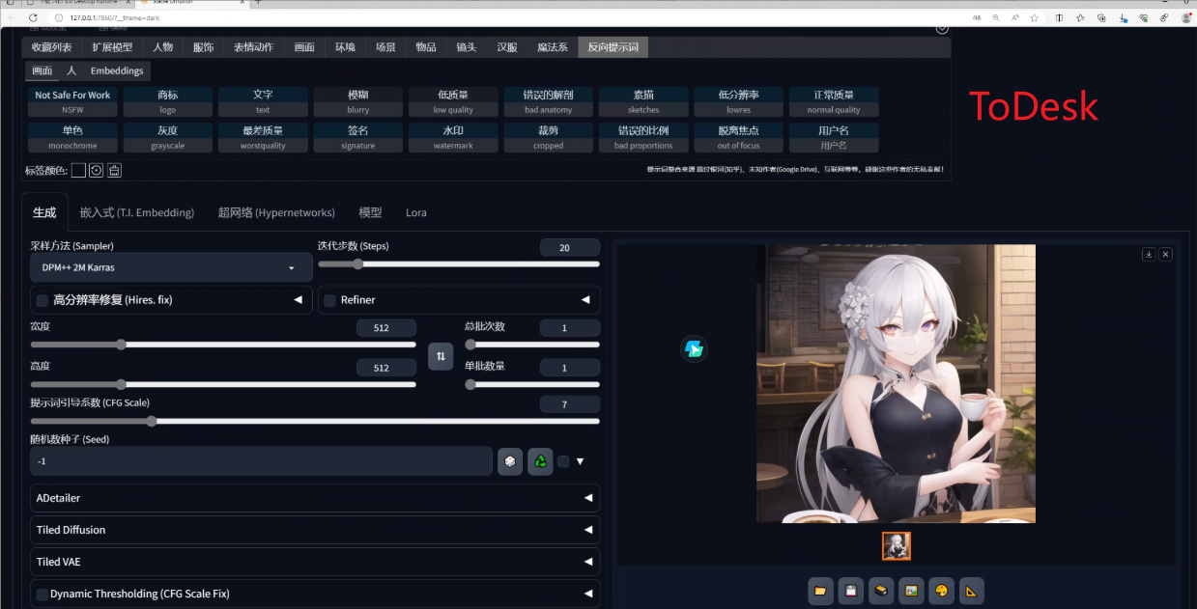Open the 超网络 (Hypernetworks) tab
This screenshot has height=609, width=1197.
pos(276,212)
